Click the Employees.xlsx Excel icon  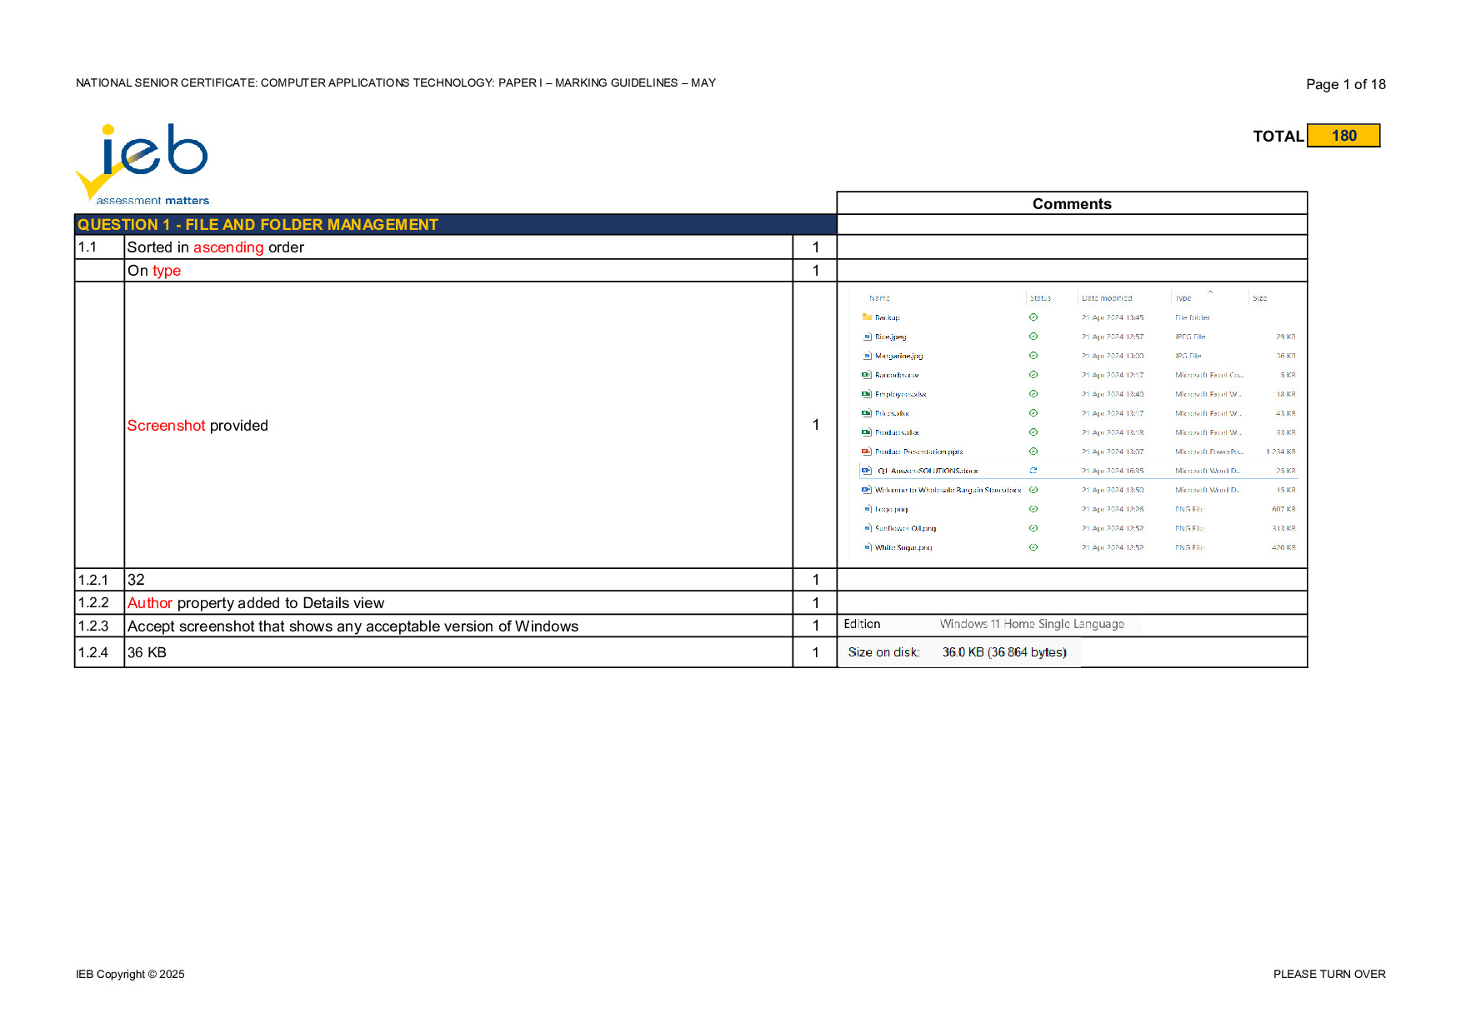coord(867,394)
